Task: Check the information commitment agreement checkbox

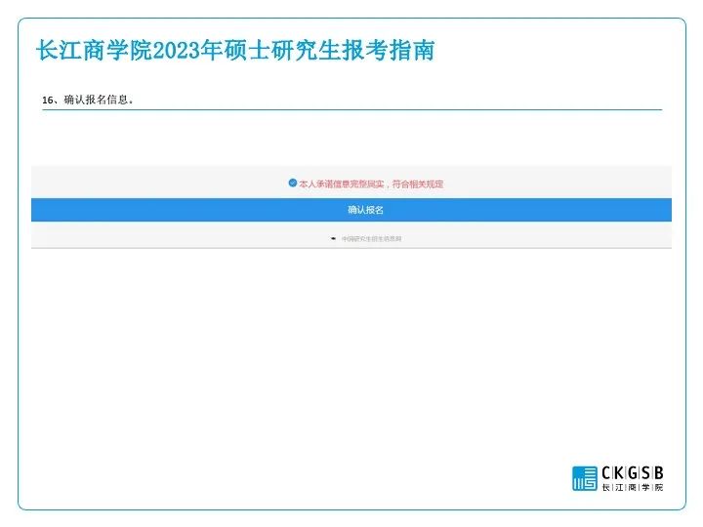Action: 292,182
